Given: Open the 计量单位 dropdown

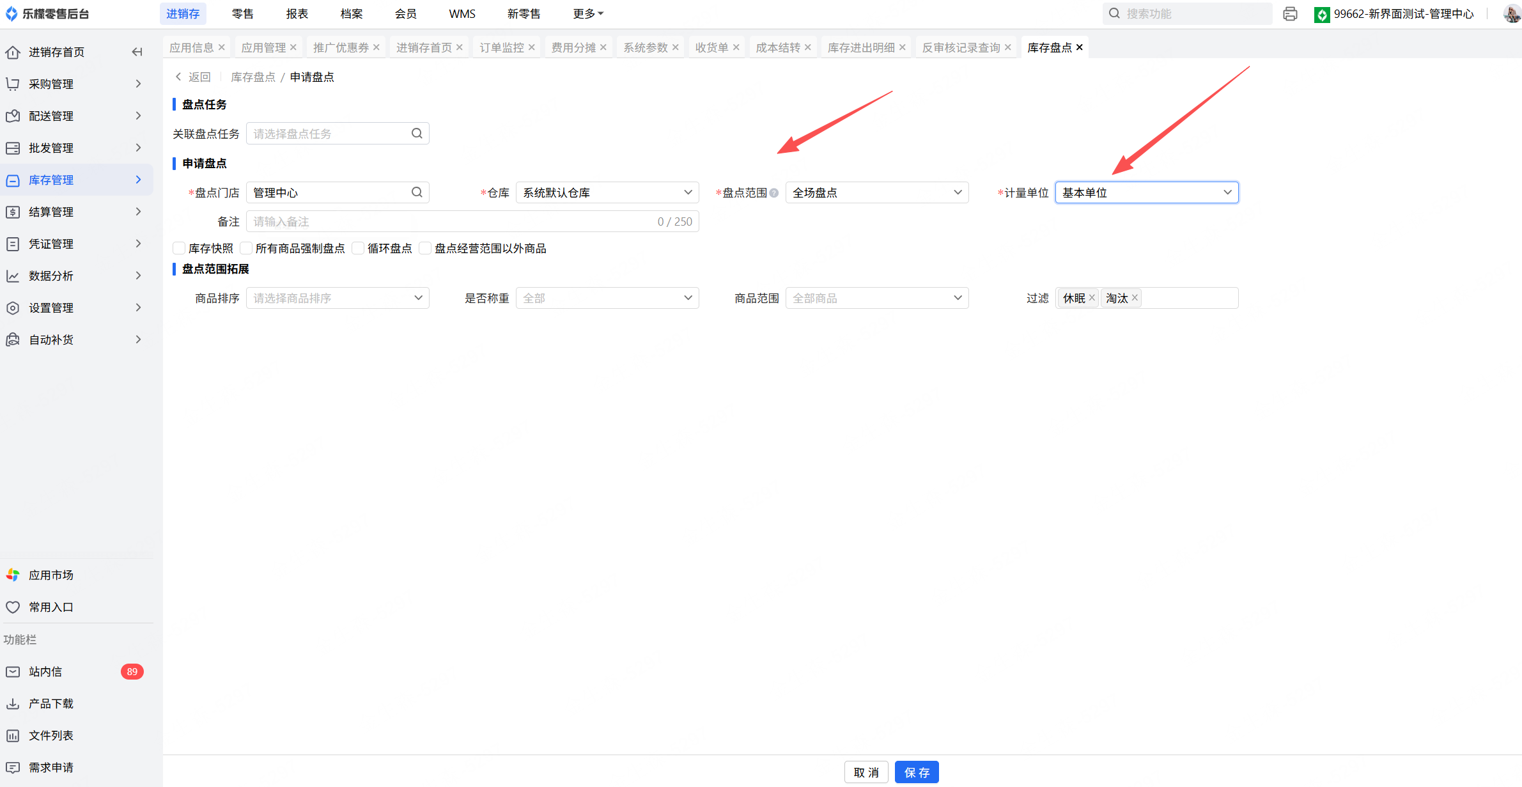Looking at the screenshot, I should pos(1146,192).
